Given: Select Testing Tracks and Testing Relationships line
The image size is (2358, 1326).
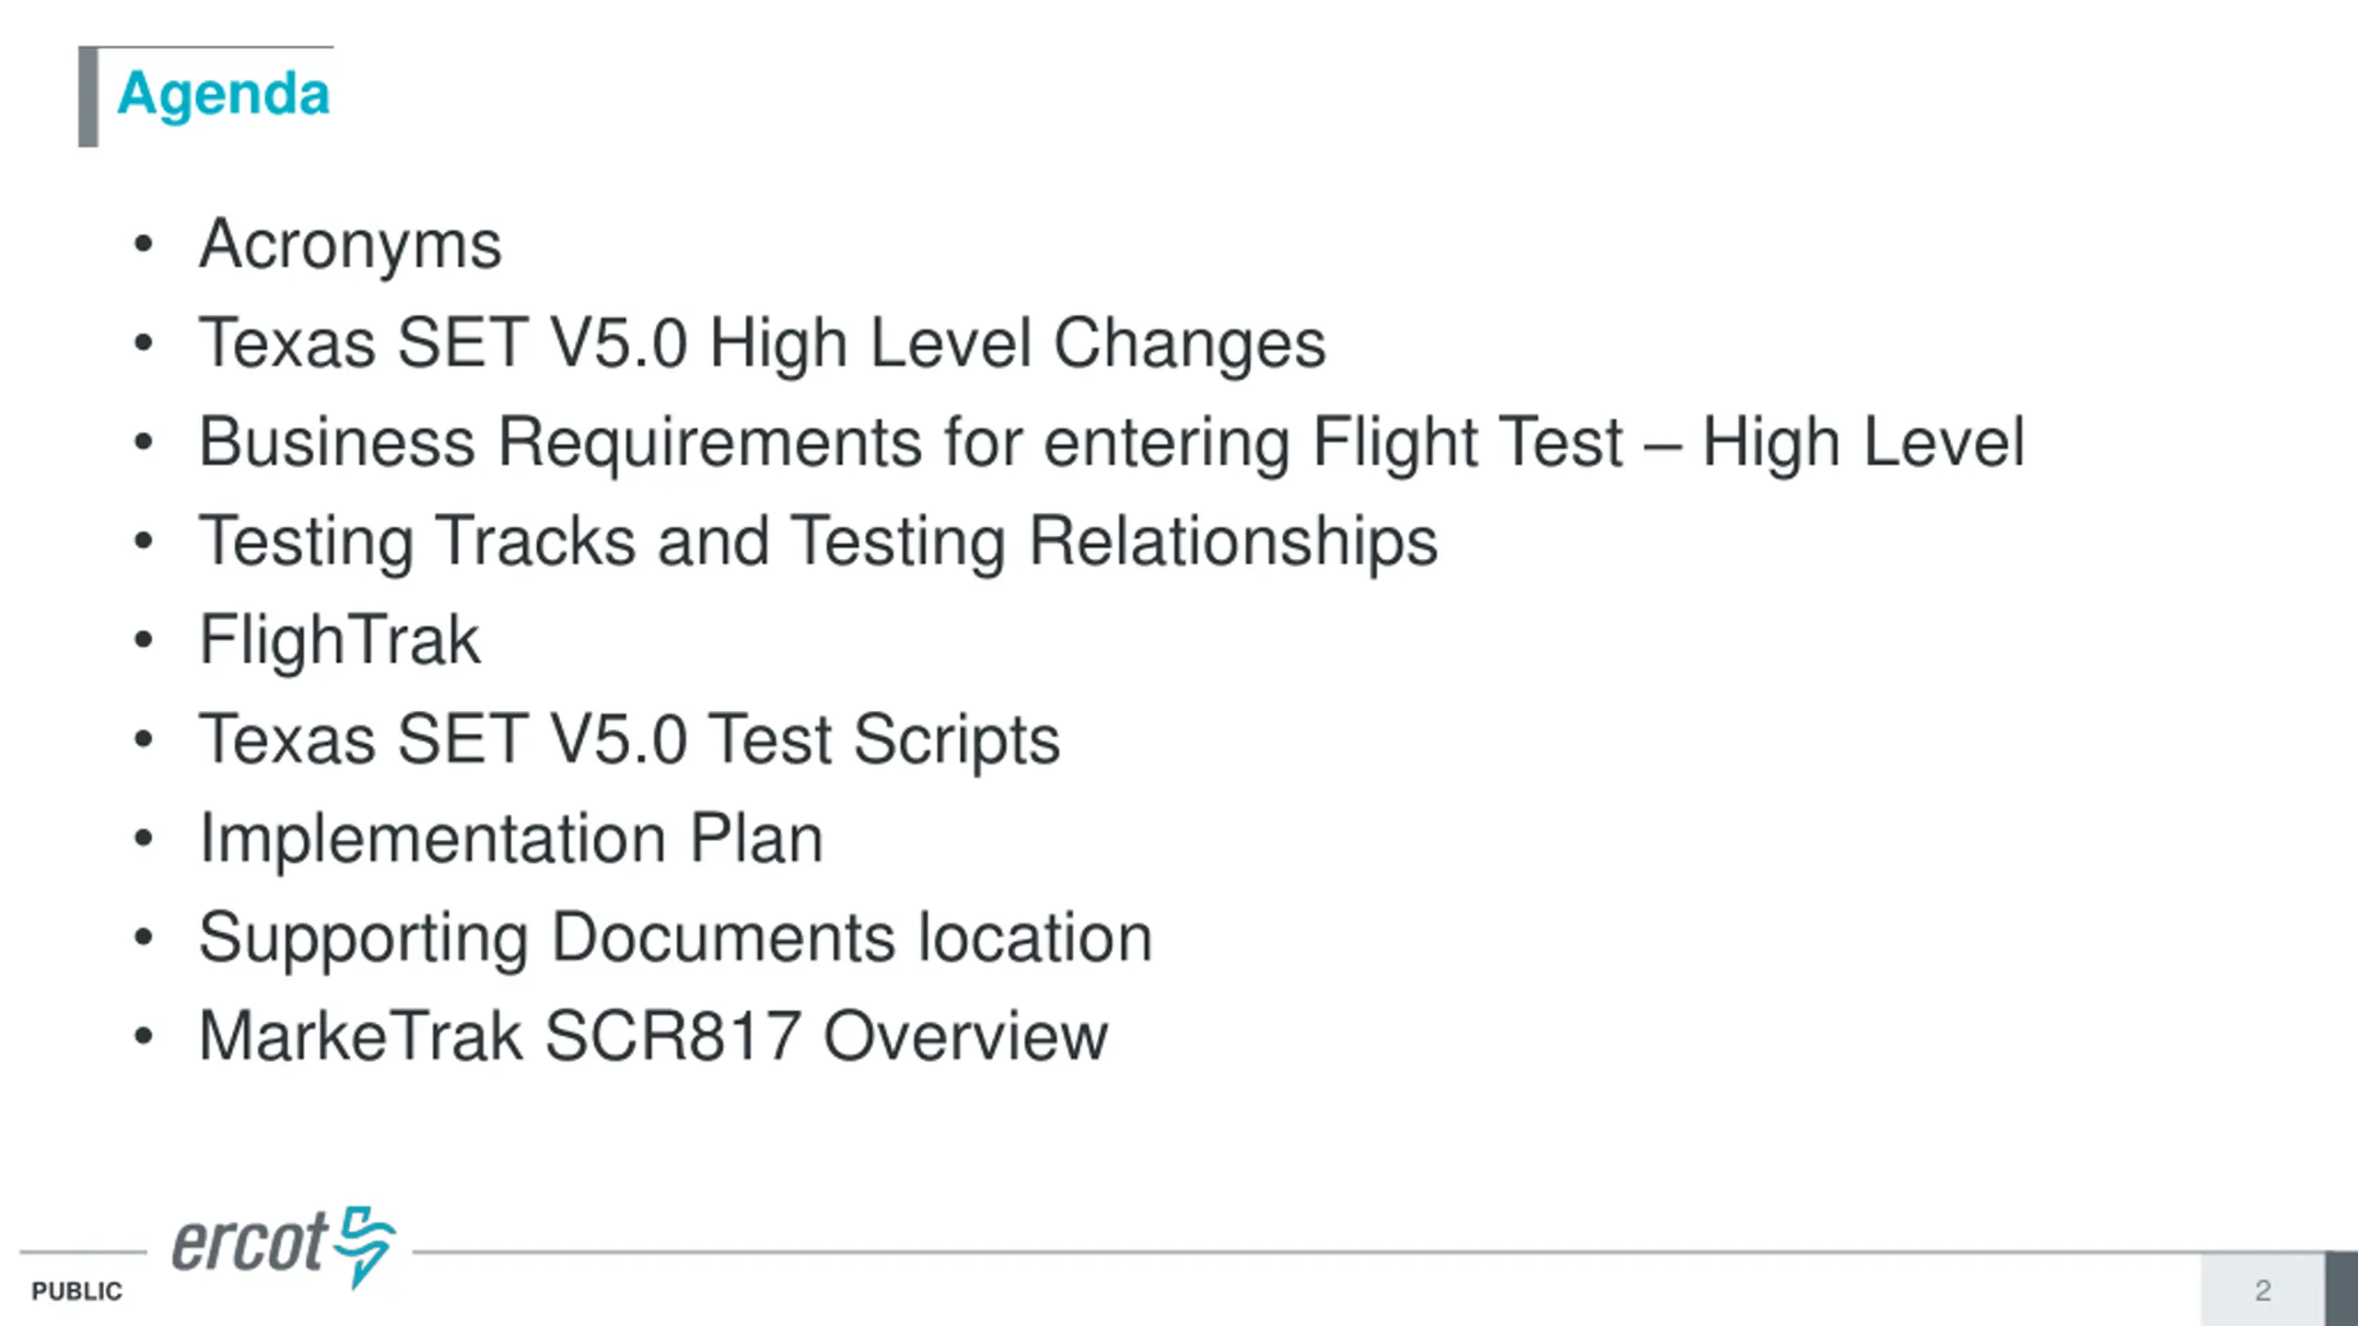Looking at the screenshot, I should 818,541.
